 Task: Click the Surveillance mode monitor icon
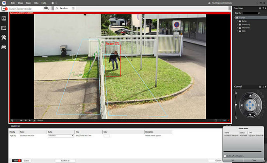3,9
